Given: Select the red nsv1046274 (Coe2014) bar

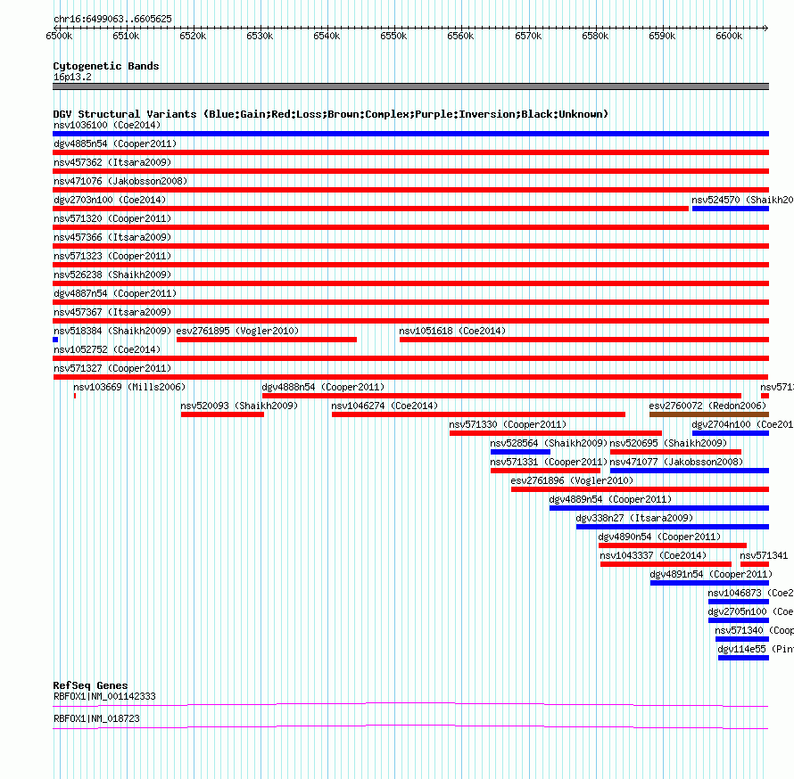Looking at the screenshot, I should [478, 414].
